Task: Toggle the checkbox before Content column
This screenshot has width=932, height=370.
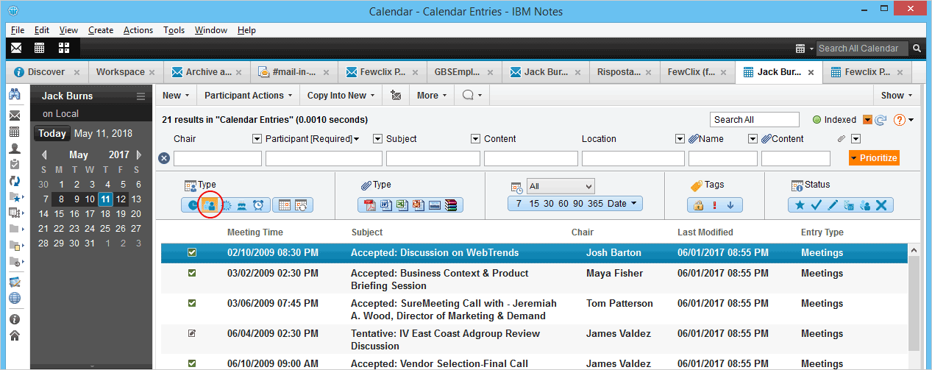Action: [475, 139]
